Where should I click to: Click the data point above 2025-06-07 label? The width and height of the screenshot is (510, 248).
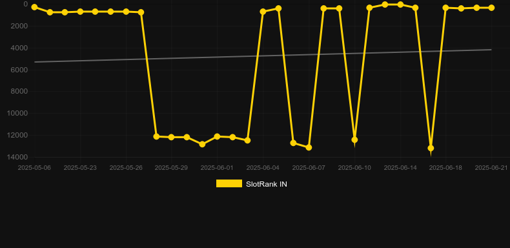tap(309, 147)
